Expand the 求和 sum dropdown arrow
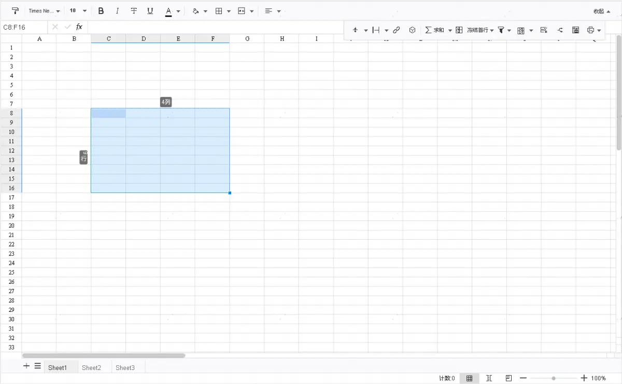Viewport: 622px width, 384px height. point(450,30)
